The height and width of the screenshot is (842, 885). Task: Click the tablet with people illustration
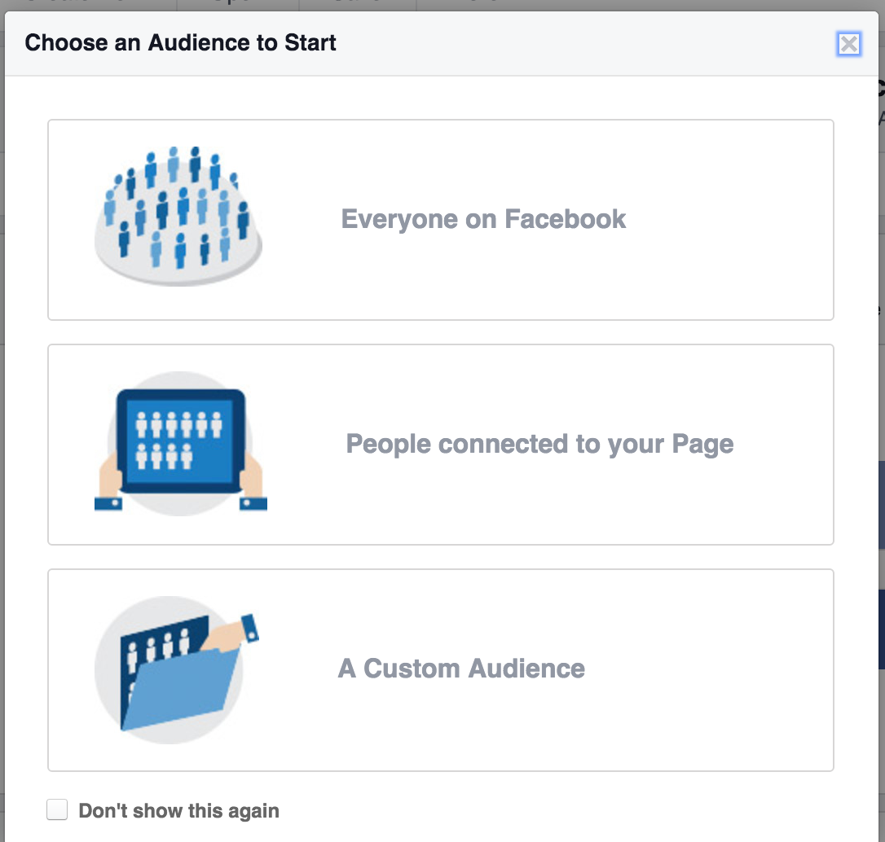181,443
